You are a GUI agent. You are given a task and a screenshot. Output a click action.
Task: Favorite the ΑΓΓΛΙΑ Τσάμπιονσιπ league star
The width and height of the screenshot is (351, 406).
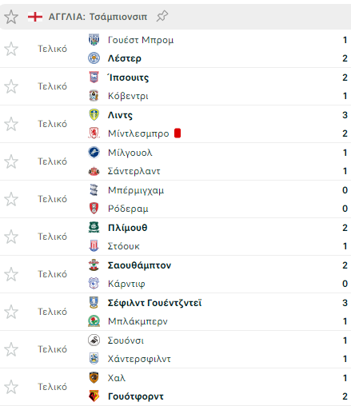11,17
